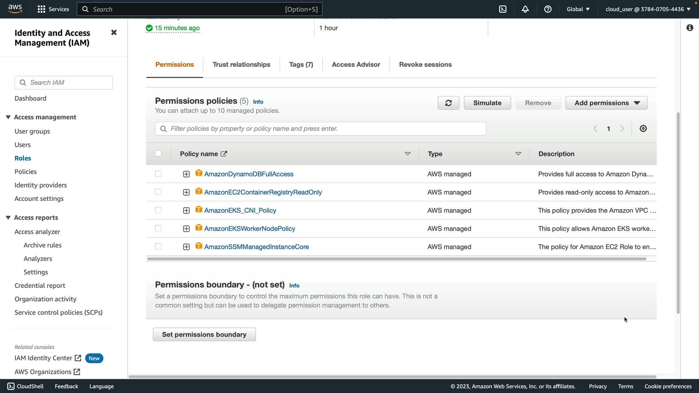Open the help question mark menu

pyautogui.click(x=548, y=9)
